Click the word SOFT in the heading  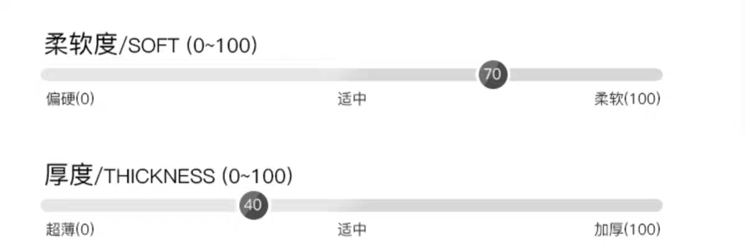[153, 46]
